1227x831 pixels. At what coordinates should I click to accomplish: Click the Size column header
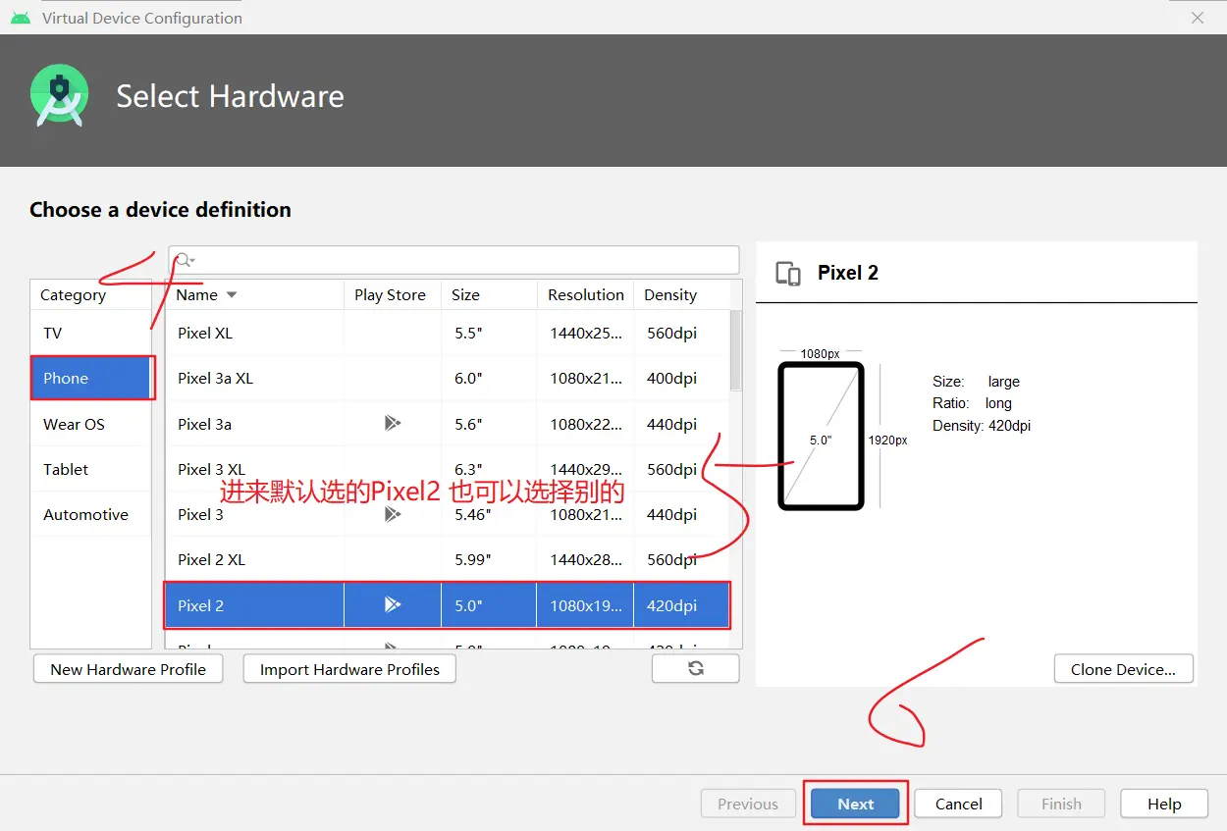[x=489, y=294]
